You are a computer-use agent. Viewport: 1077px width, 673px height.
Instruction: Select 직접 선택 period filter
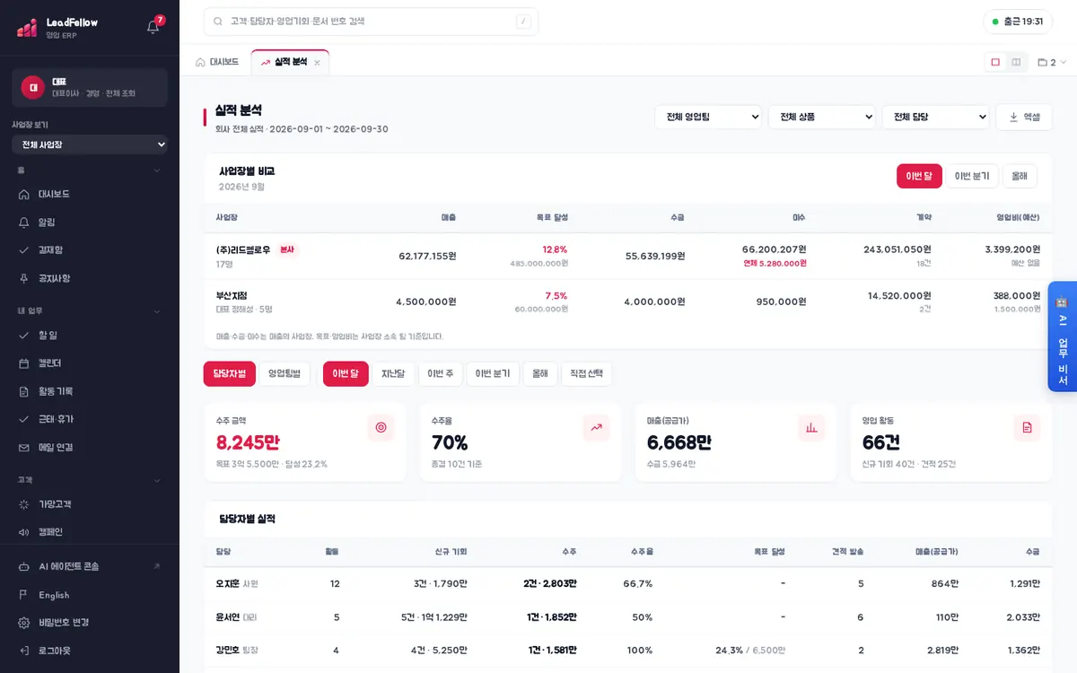[587, 374]
